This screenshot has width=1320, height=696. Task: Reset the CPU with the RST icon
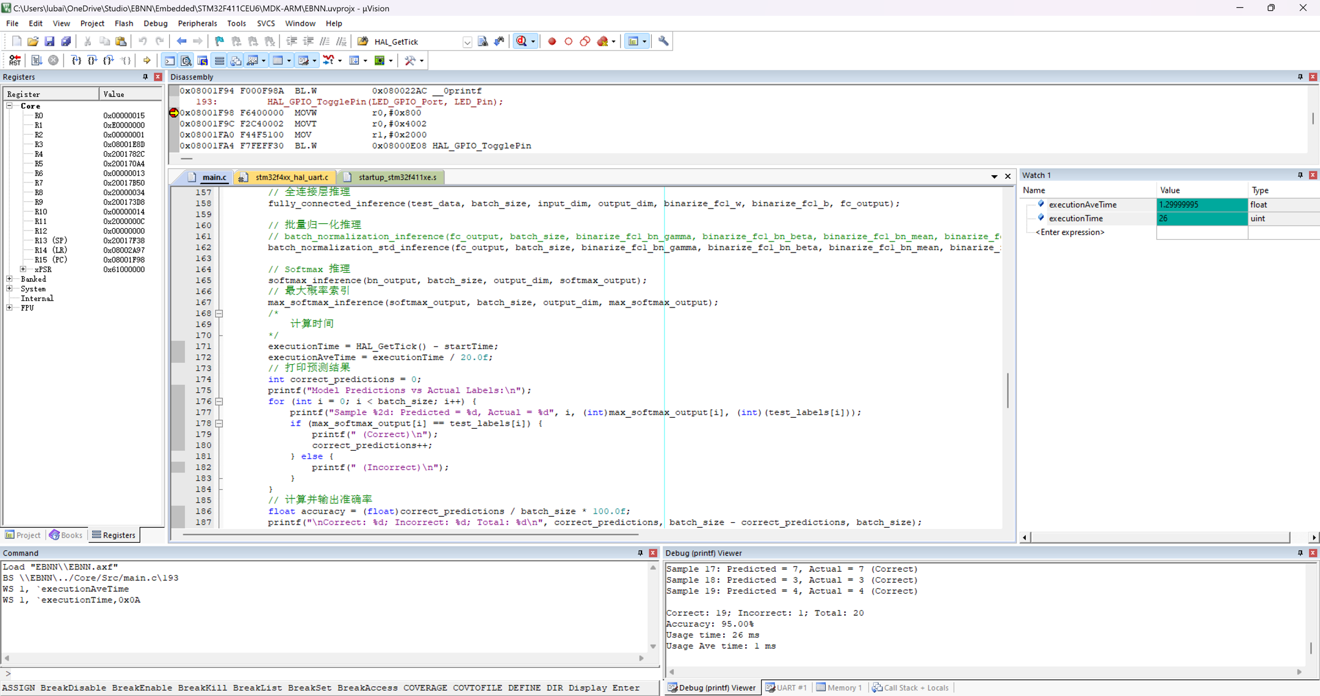pyautogui.click(x=15, y=60)
